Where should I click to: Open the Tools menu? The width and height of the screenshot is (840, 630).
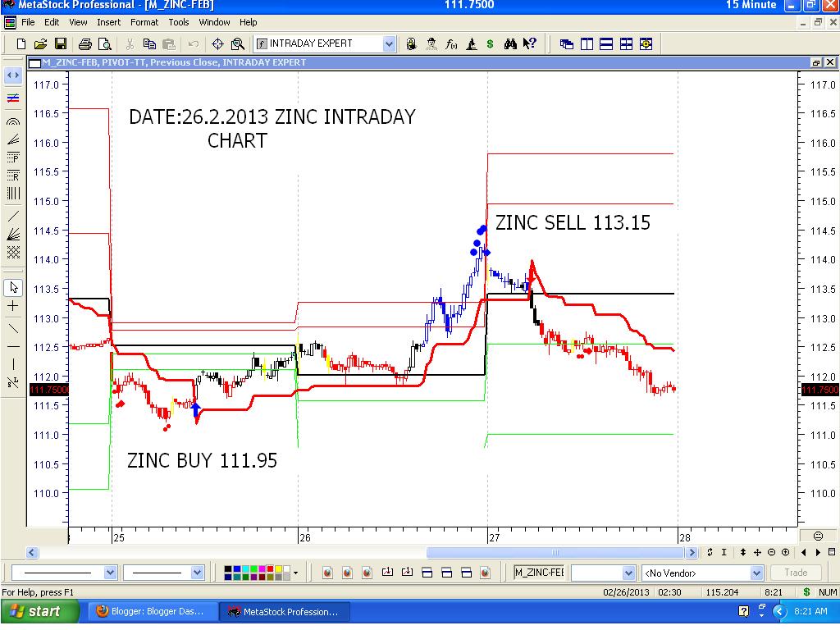pyautogui.click(x=178, y=22)
